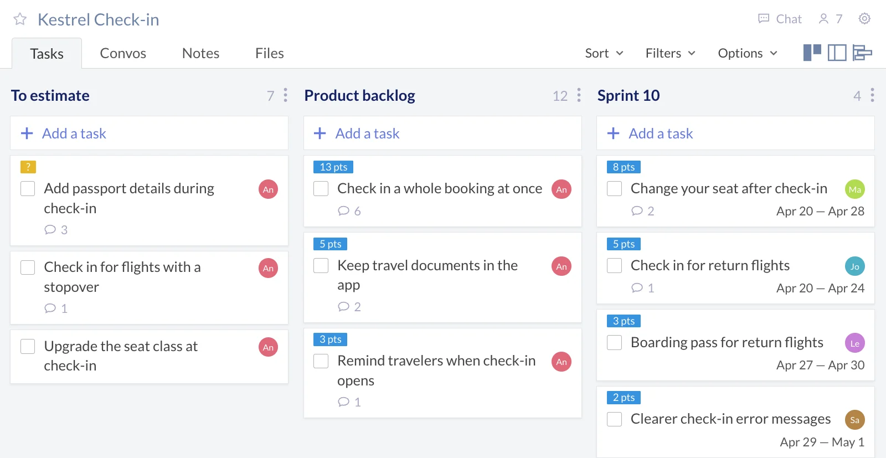Image resolution: width=886 pixels, height=458 pixels.
Task: Check off Upgrade the seat class task
Action: tap(28, 347)
